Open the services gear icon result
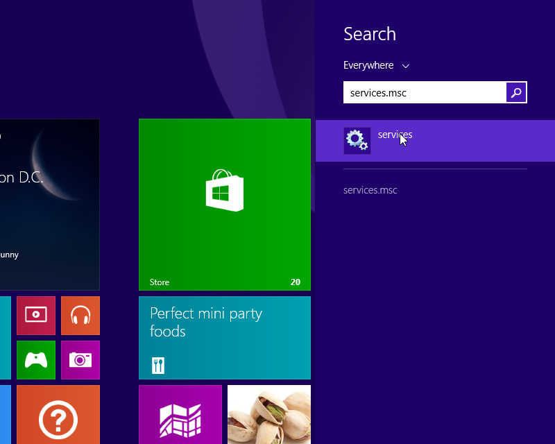This screenshot has height=444, width=555. tap(357, 141)
